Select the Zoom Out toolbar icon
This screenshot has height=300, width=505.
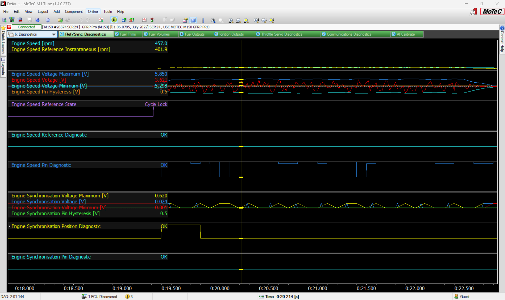pos(239,20)
